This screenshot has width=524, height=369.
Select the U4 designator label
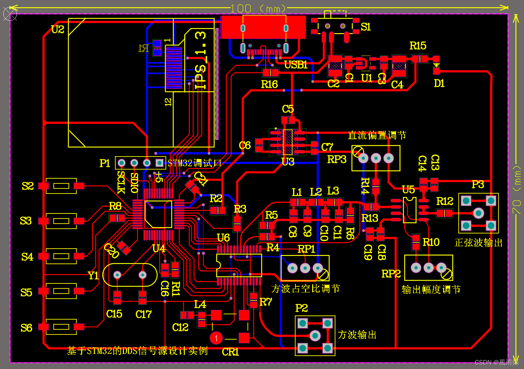(159, 248)
